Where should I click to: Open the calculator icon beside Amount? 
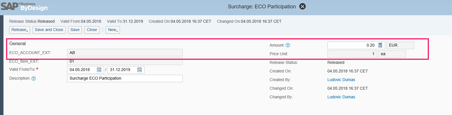tap(380, 45)
